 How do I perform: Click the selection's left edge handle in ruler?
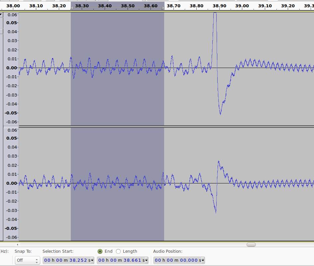71,7
